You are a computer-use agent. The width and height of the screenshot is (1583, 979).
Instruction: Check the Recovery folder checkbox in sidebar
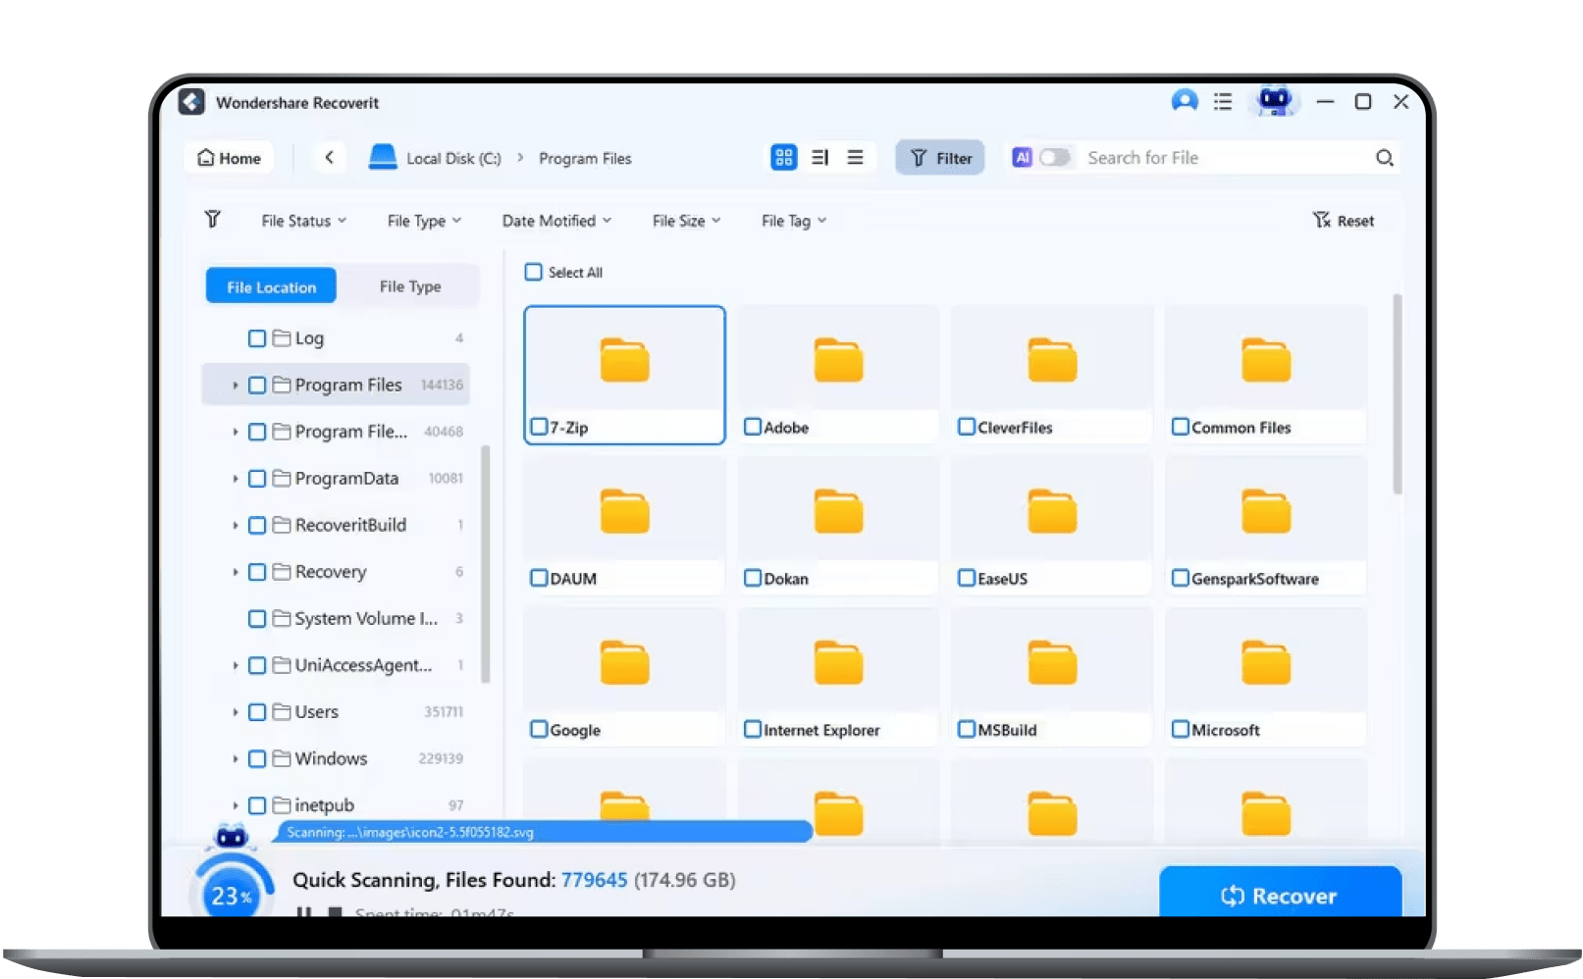pyautogui.click(x=257, y=572)
